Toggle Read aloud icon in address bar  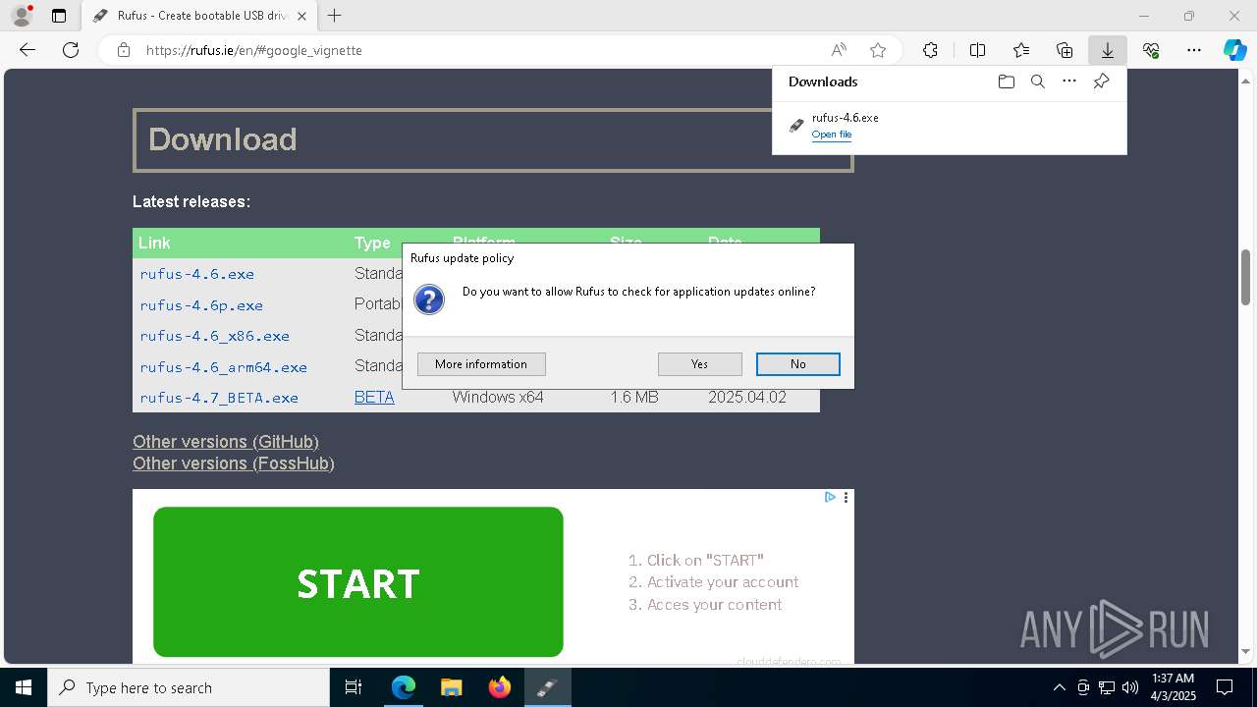(839, 50)
